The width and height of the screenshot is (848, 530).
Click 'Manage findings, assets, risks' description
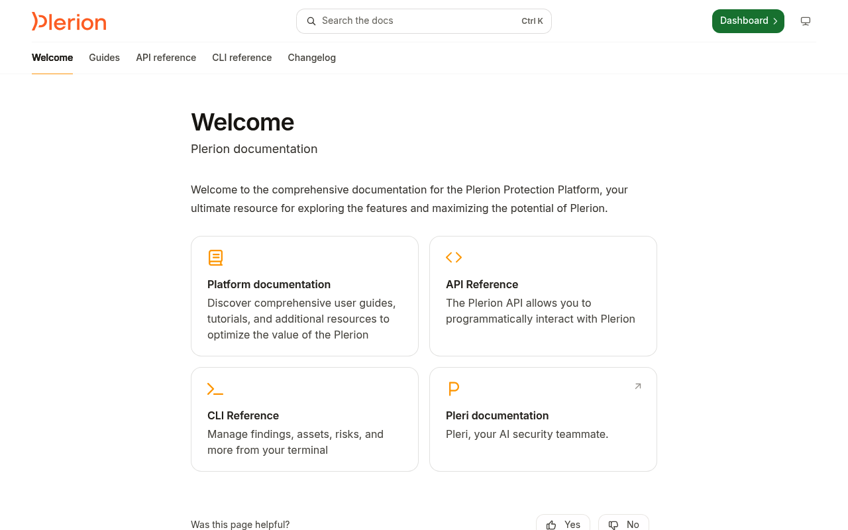coord(295,442)
